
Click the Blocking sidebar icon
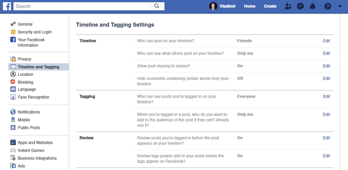[13, 82]
